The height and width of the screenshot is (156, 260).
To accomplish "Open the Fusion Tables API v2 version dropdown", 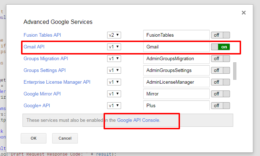I will coord(114,35).
